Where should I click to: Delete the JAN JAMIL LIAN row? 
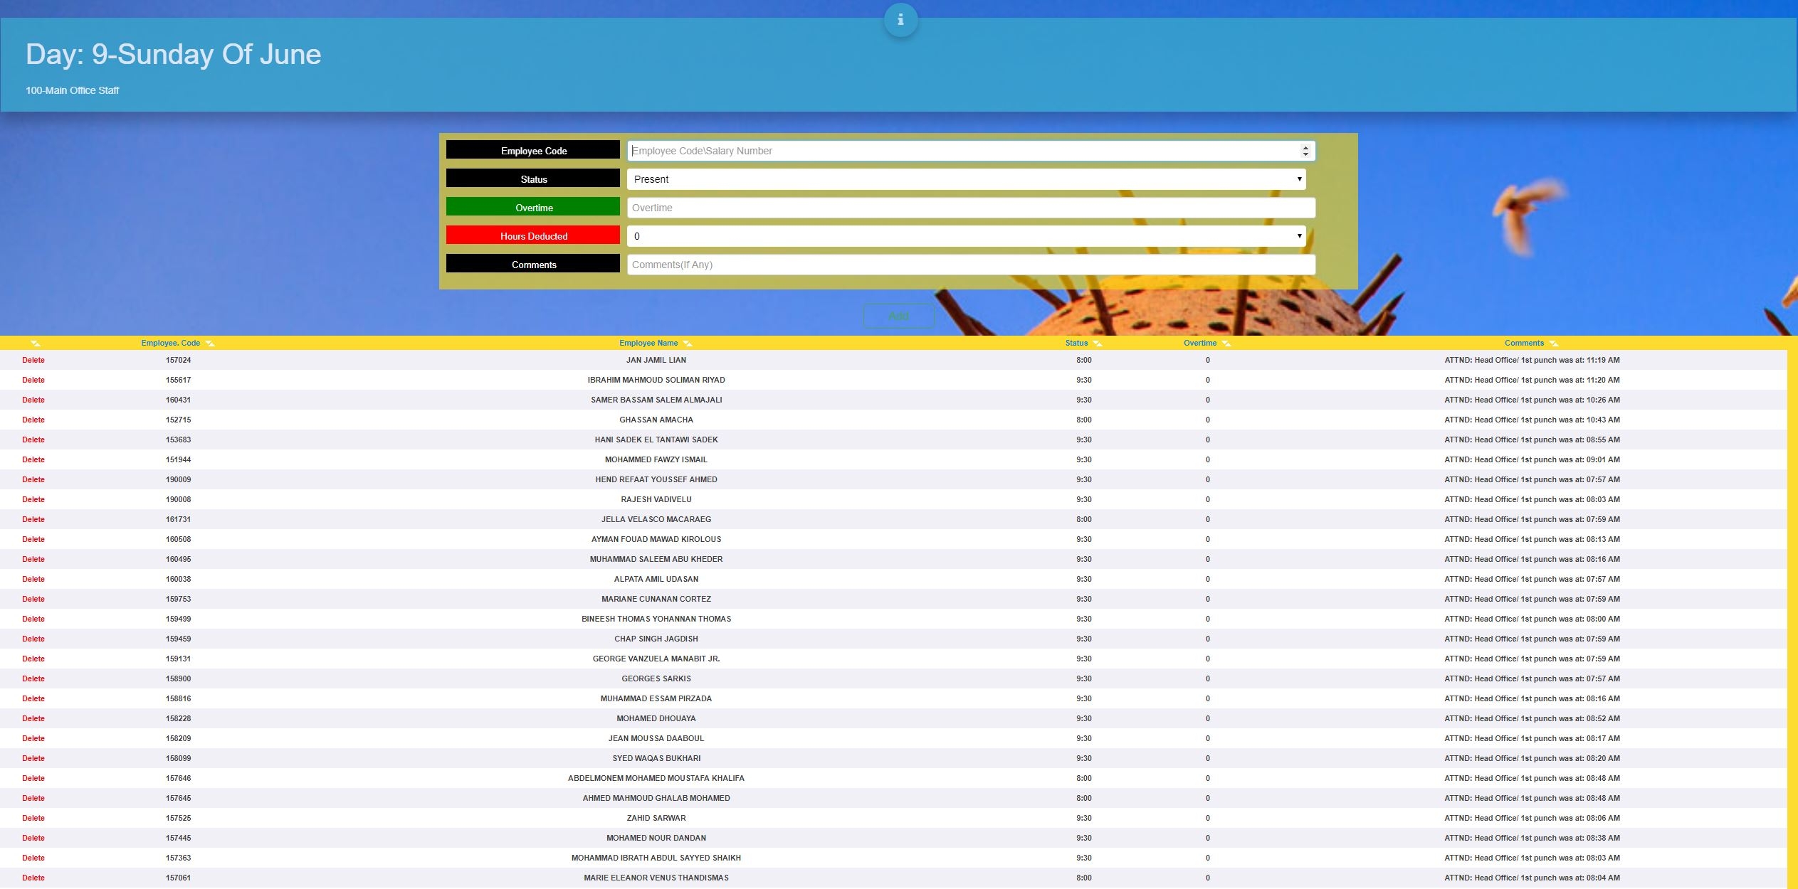(33, 360)
